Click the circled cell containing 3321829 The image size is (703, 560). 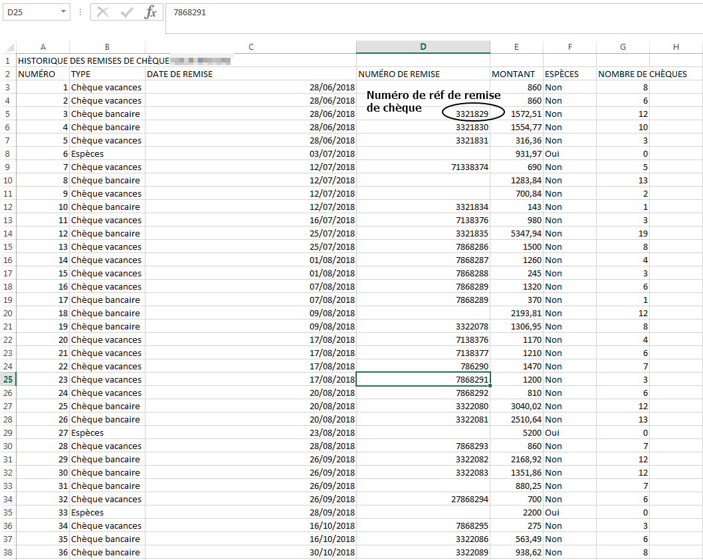472,114
